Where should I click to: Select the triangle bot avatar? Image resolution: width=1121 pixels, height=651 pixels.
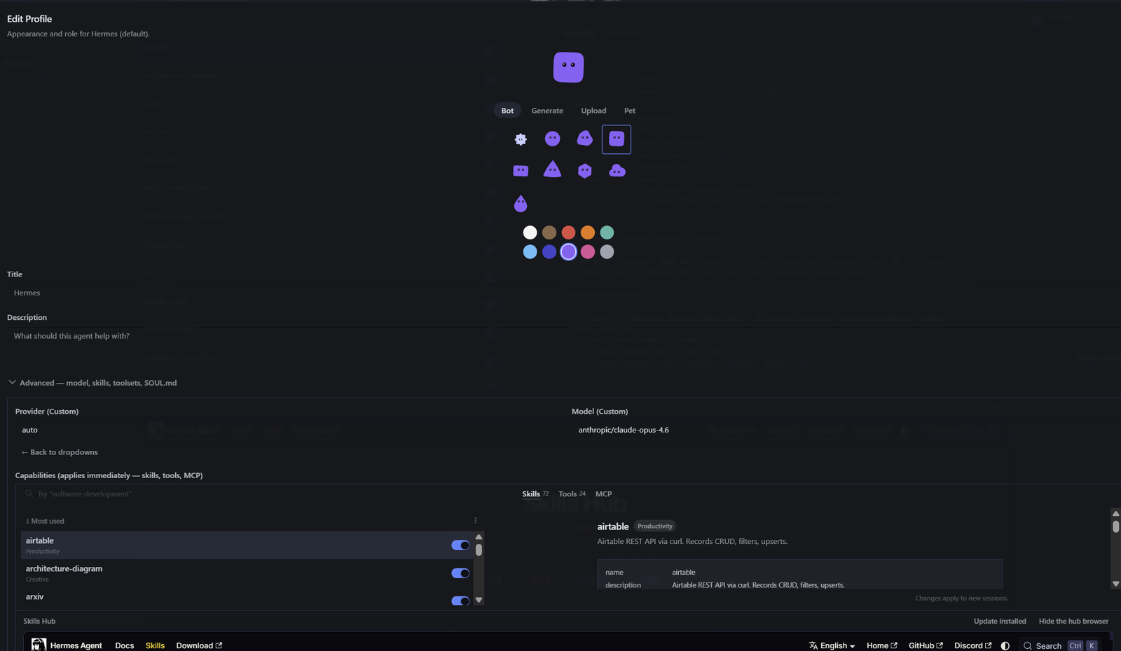coord(553,169)
